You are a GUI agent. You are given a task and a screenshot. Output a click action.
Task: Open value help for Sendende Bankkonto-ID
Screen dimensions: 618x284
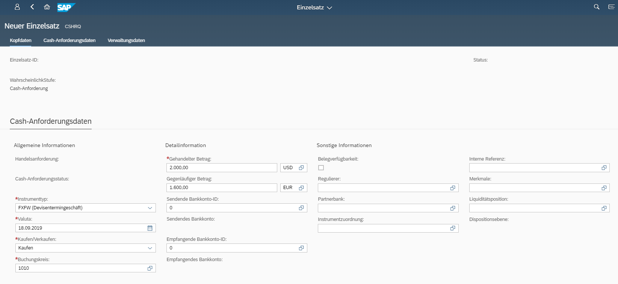[301, 208]
